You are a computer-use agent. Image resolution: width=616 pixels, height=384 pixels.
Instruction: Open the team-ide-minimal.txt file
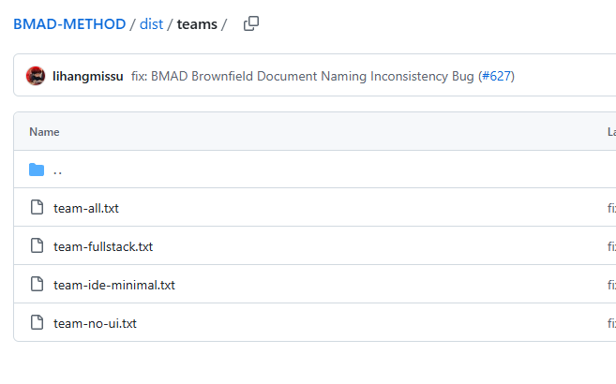(x=114, y=285)
